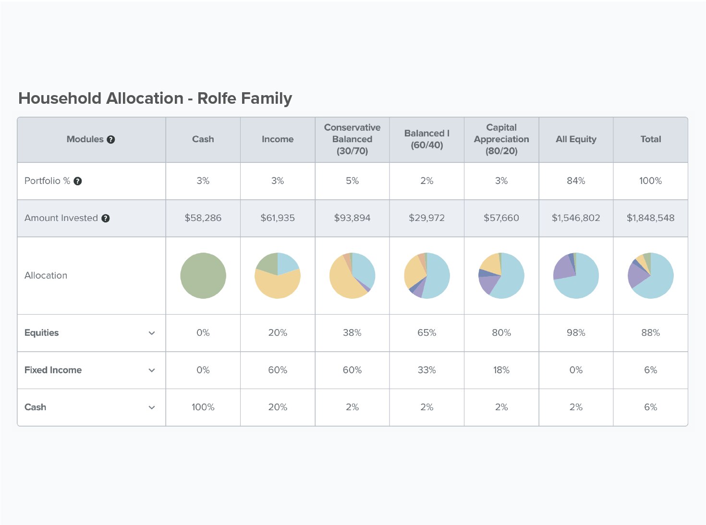Click the Total amount invested $1,848,548

[650, 218]
